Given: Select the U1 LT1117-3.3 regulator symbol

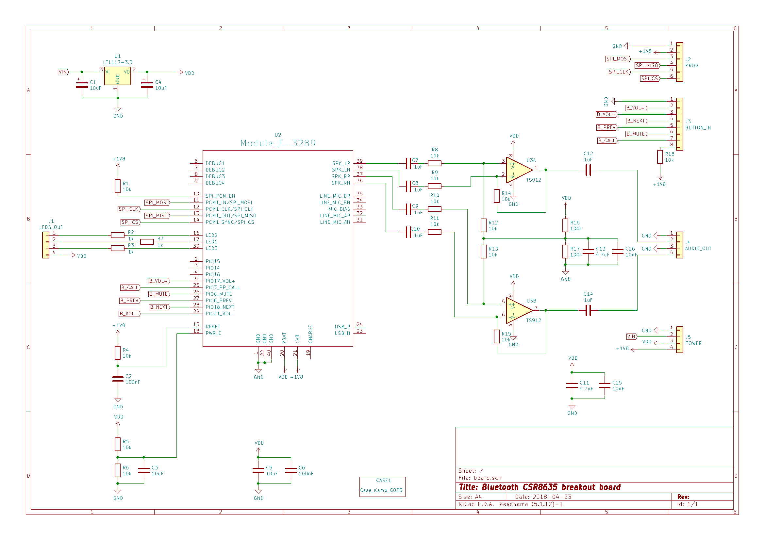Looking at the screenshot, I should [x=117, y=76].
